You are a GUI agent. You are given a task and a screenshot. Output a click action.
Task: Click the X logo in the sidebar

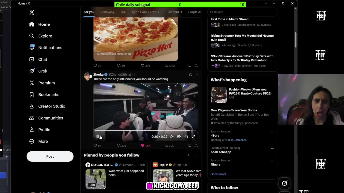click(x=32, y=12)
